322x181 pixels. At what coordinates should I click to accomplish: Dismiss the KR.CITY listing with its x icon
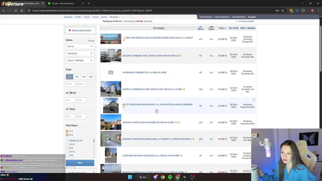[254, 100]
